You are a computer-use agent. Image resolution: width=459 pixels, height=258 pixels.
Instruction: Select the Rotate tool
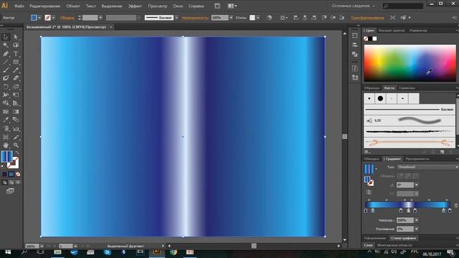point(6,87)
